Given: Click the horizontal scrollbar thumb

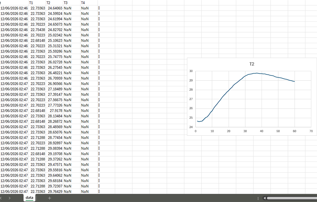Looking at the screenshot, I should coord(292,198).
